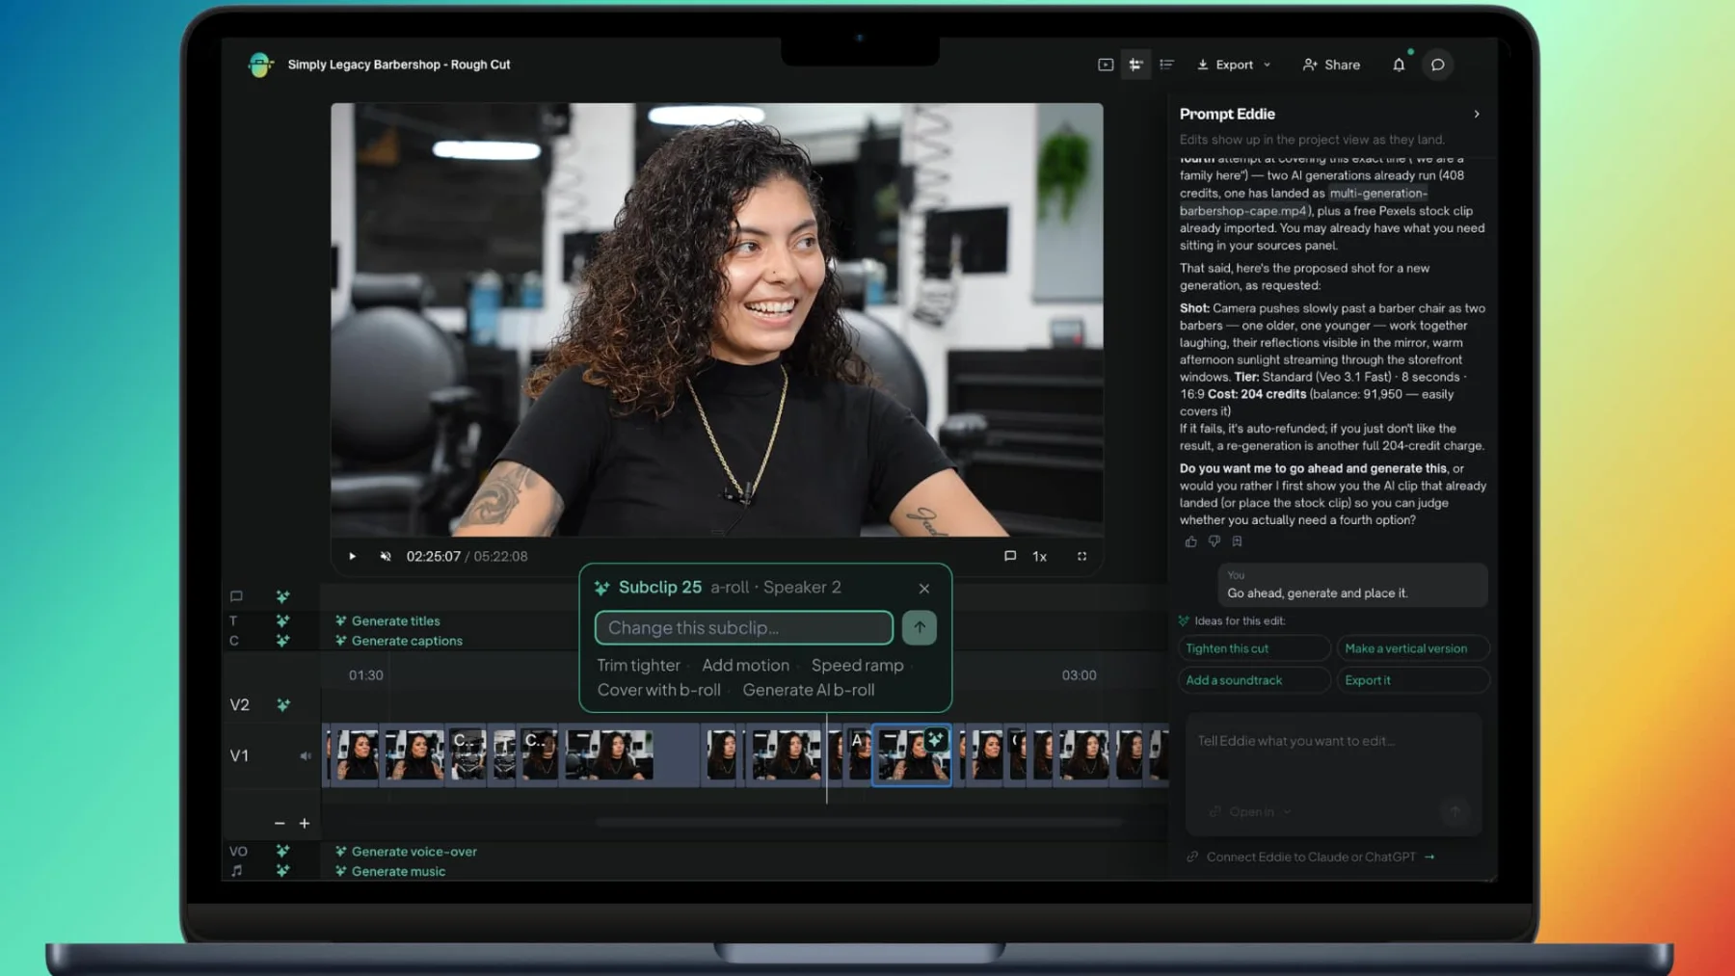
Task: Play the video preview
Action: (352, 556)
